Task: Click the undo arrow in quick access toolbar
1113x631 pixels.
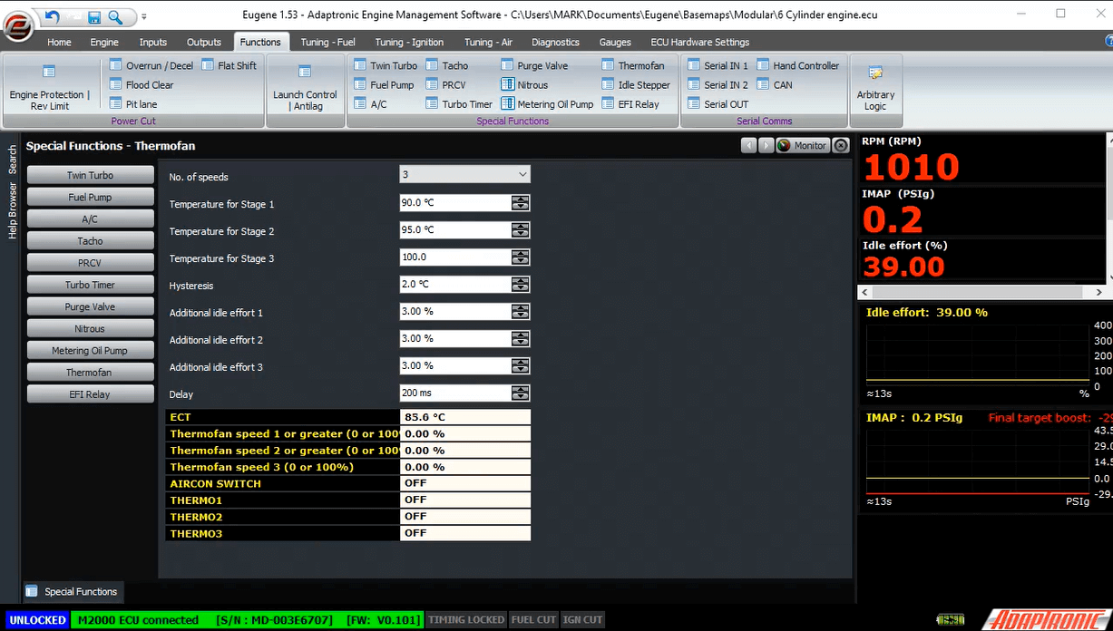Action: [x=52, y=16]
